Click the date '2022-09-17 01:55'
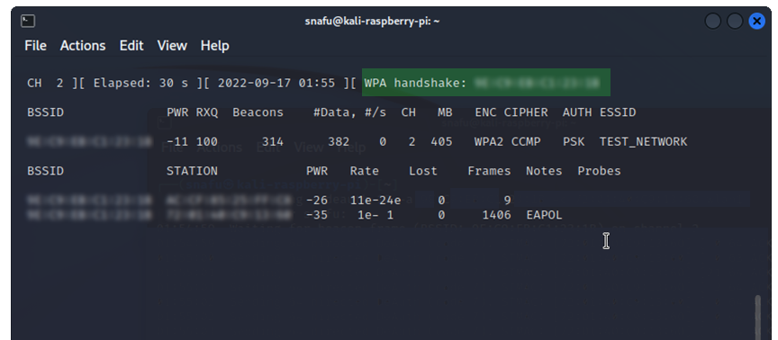Screen dimensions: 778x340 [x=276, y=84]
